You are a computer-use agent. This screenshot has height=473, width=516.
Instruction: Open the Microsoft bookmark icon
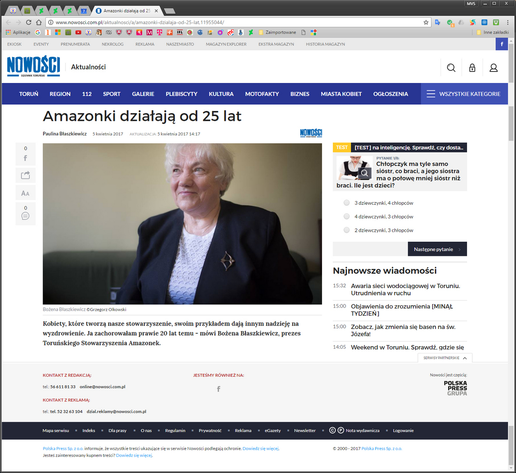(x=58, y=32)
